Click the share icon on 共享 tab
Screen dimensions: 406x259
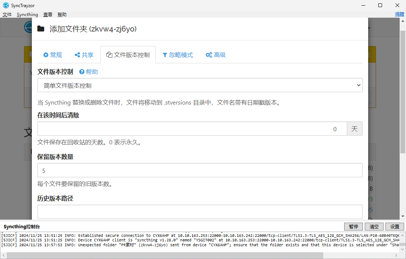tap(77, 55)
